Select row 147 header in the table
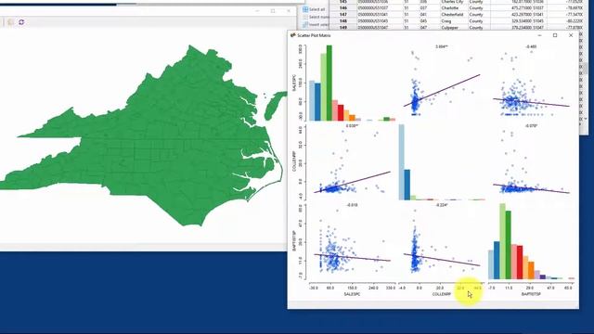 click(343, 15)
